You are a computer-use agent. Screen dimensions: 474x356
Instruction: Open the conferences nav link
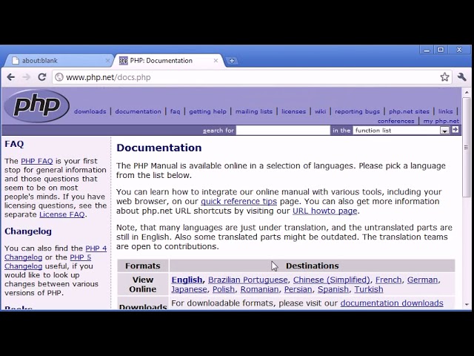click(x=395, y=121)
